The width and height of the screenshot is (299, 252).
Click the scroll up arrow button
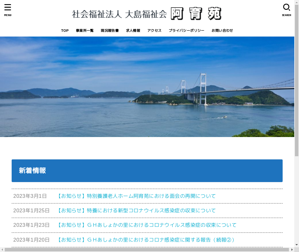(296, 2)
